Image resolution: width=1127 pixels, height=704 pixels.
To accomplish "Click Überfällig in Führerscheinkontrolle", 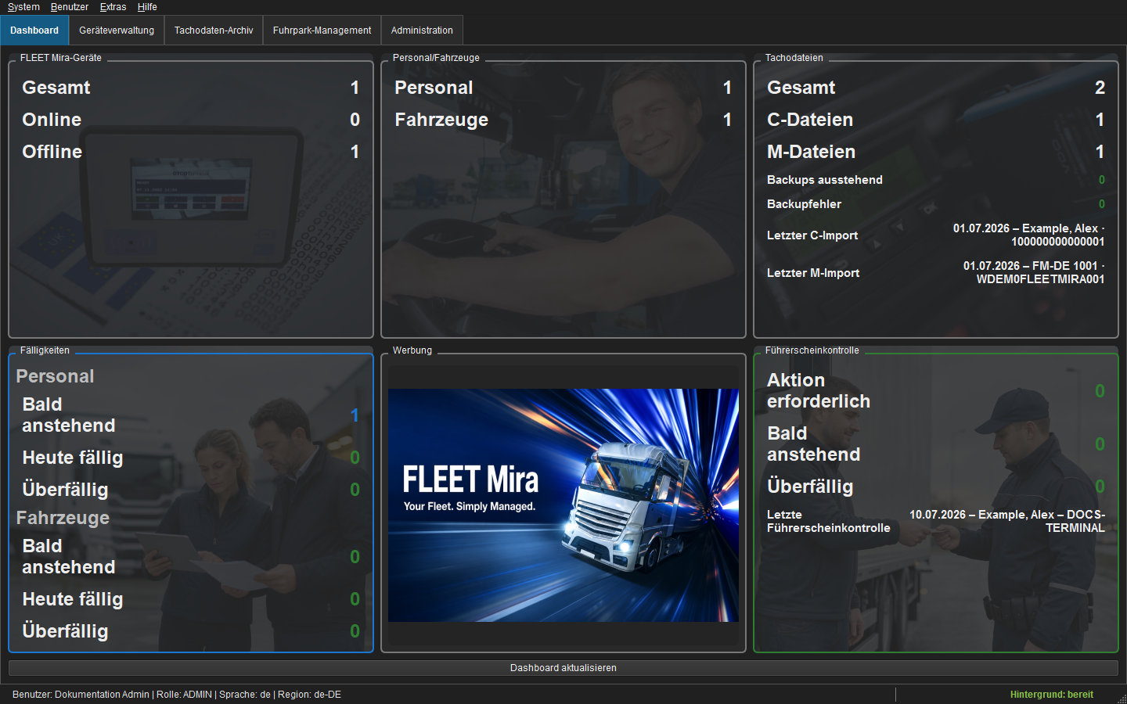I will 936,487.
